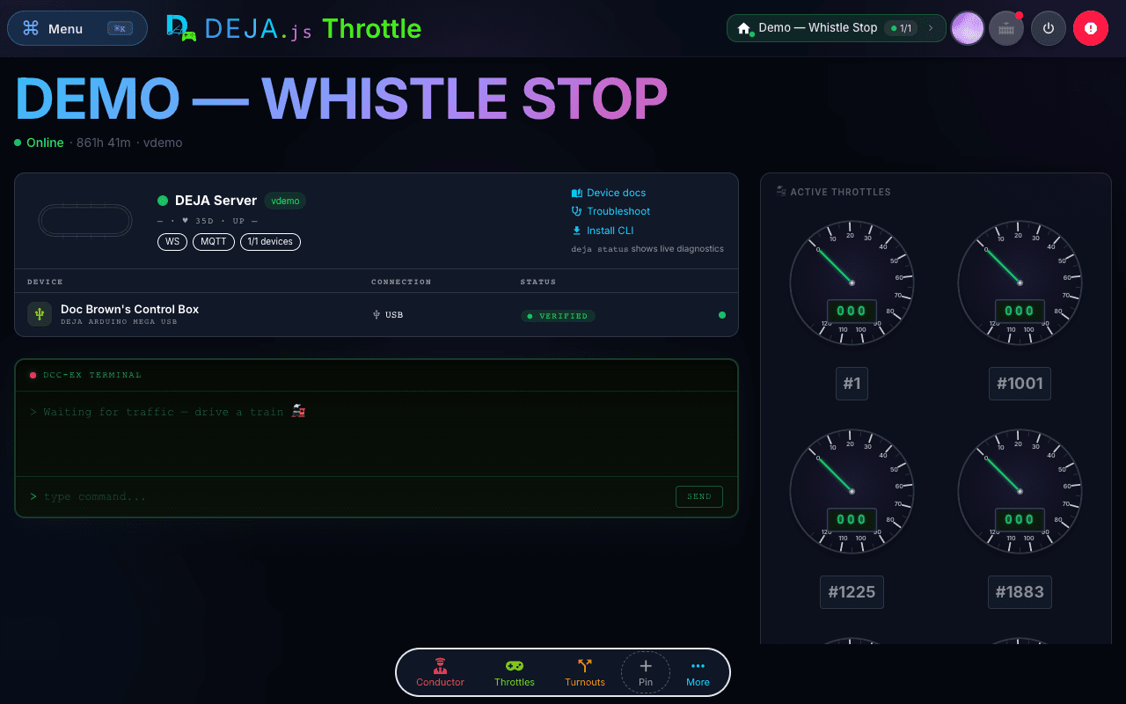Screen dimensions: 1126x704
Task: Click the 1/1 devices tag
Action: 271,241
